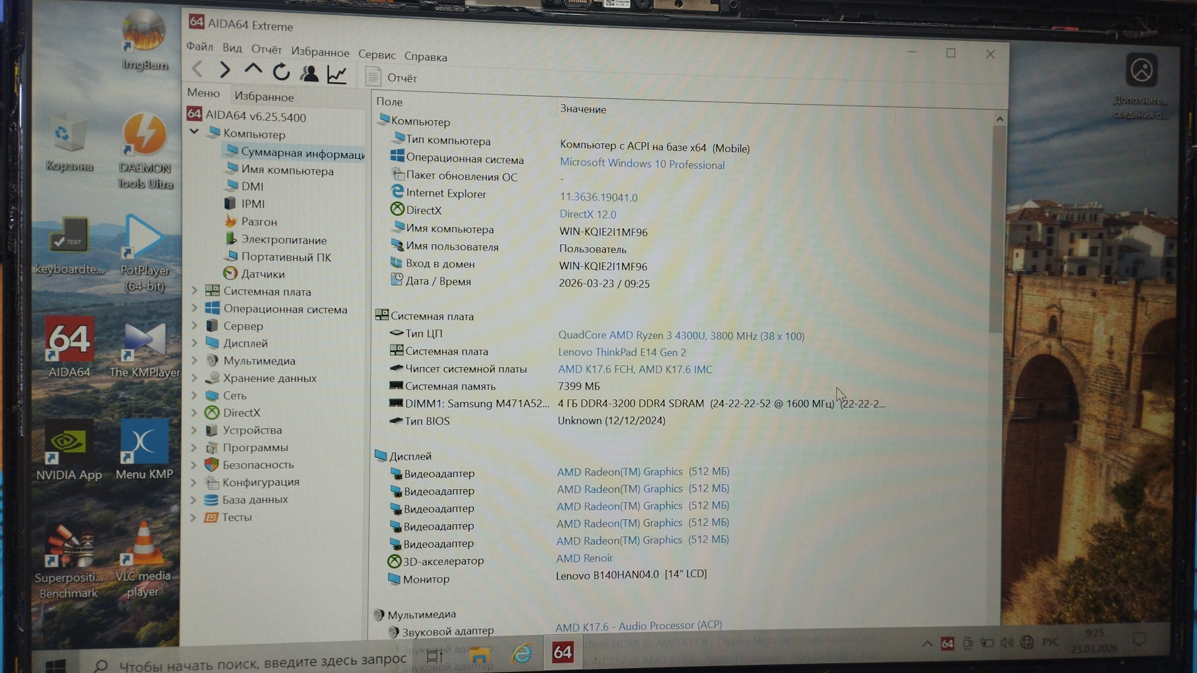Click the vertical scrollbar of details pane

tap(997, 231)
